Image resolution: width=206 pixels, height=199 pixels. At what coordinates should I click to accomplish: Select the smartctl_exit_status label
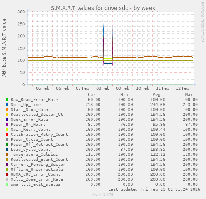(36, 184)
